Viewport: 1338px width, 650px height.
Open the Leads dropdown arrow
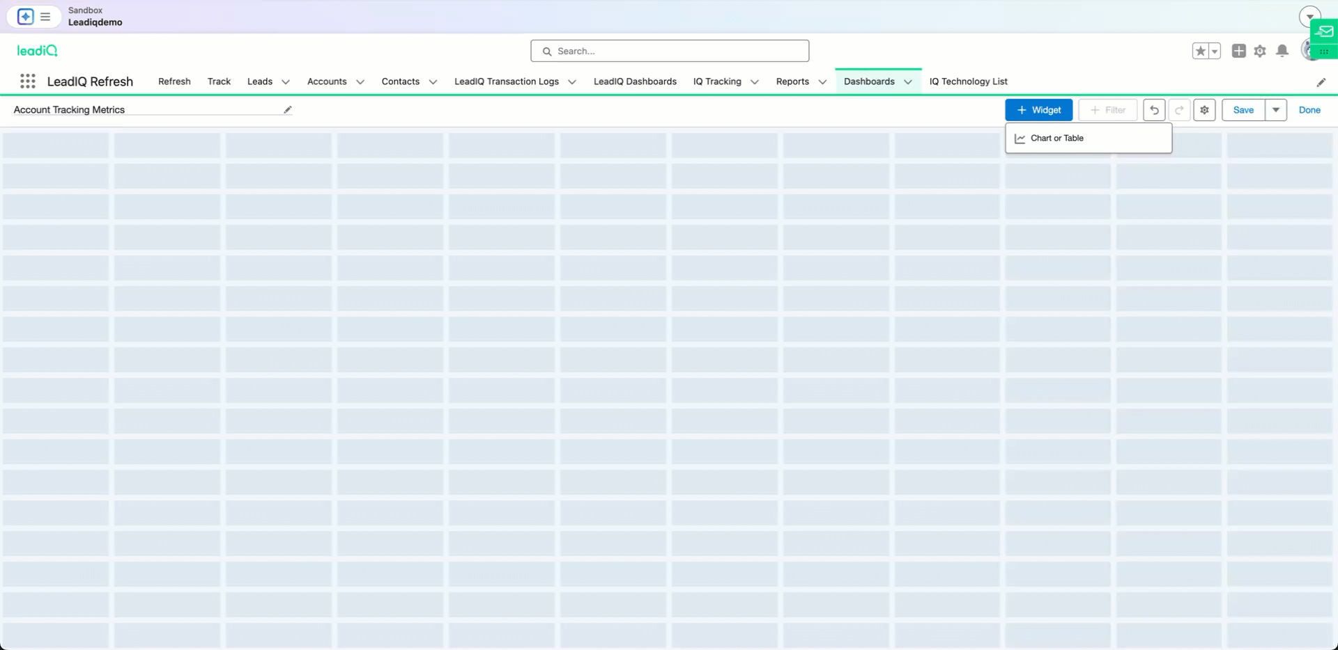(286, 81)
